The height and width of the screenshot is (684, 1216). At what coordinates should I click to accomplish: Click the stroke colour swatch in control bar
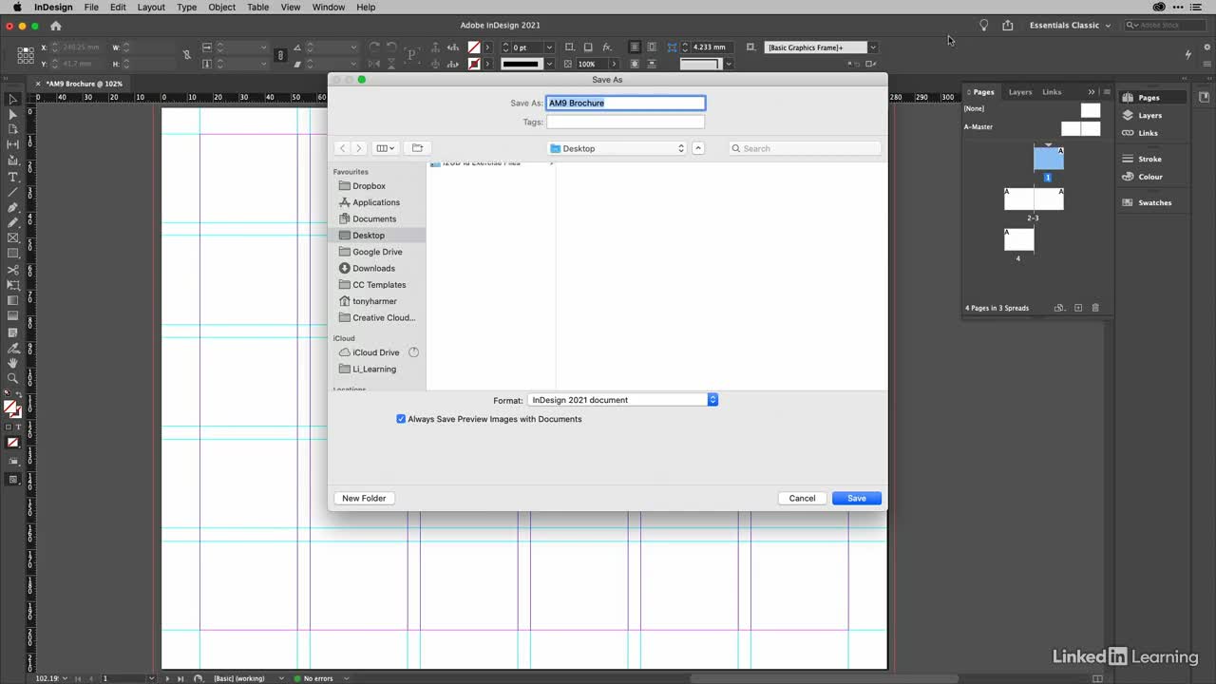click(x=474, y=64)
